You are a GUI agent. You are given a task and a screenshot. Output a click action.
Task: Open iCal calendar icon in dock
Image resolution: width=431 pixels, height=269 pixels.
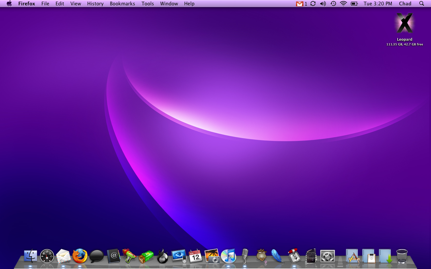(195, 256)
